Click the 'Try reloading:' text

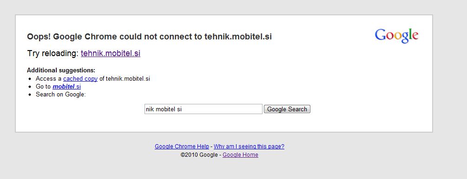pyautogui.click(x=53, y=53)
